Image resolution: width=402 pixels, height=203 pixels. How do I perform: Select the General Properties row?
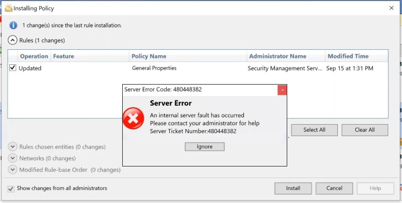[197, 68]
